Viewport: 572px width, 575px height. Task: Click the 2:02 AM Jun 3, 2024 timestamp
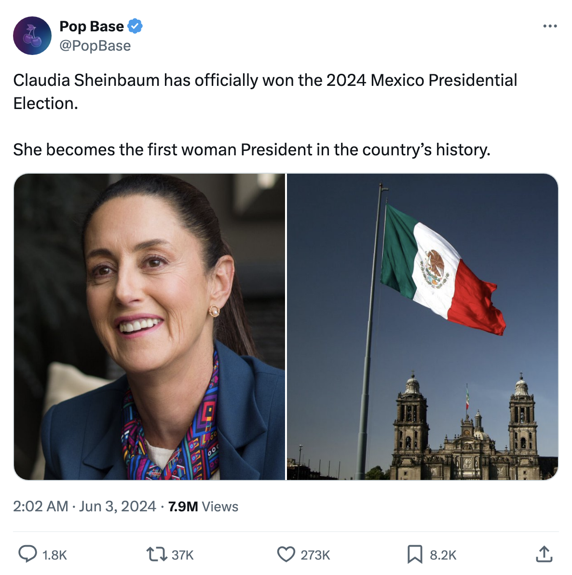click(x=84, y=506)
